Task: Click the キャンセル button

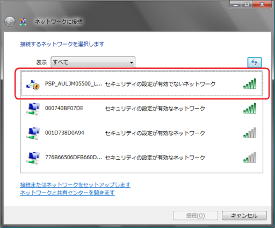Action: point(244,215)
